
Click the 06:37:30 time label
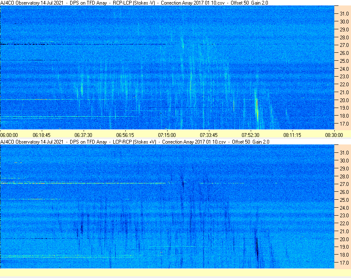tap(83, 135)
